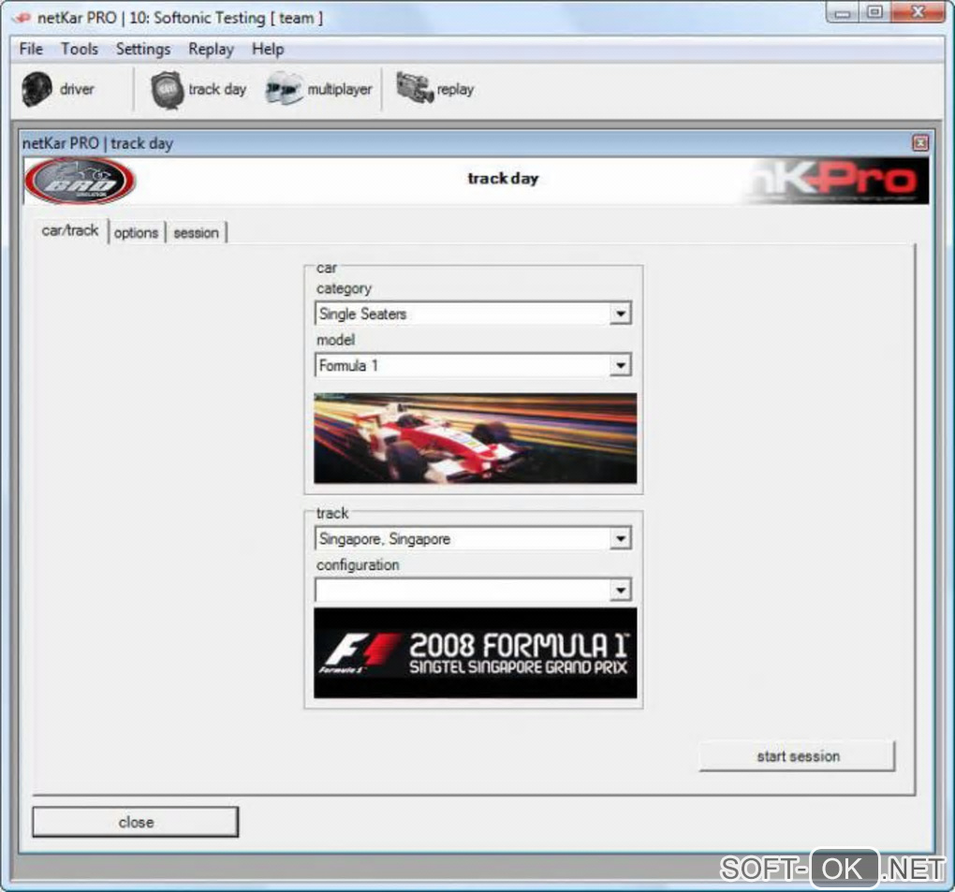Open the Help menu
Screen dimensions: 955x892
[268, 49]
